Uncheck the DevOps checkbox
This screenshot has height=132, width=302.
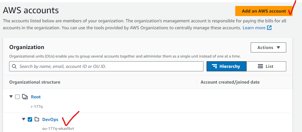(x=30, y=119)
